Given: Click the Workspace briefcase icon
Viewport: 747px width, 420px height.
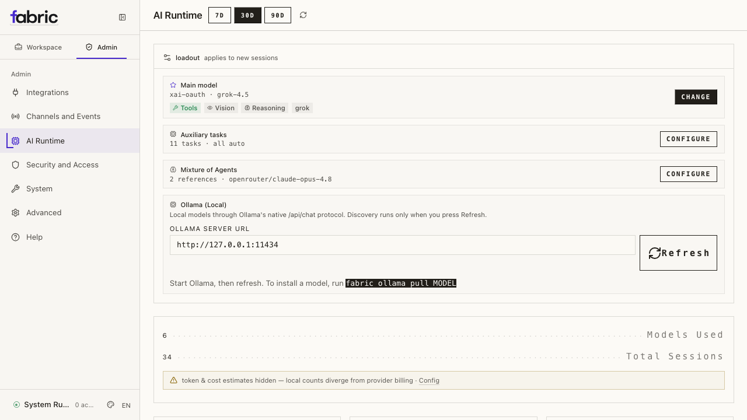Looking at the screenshot, I should [19, 47].
